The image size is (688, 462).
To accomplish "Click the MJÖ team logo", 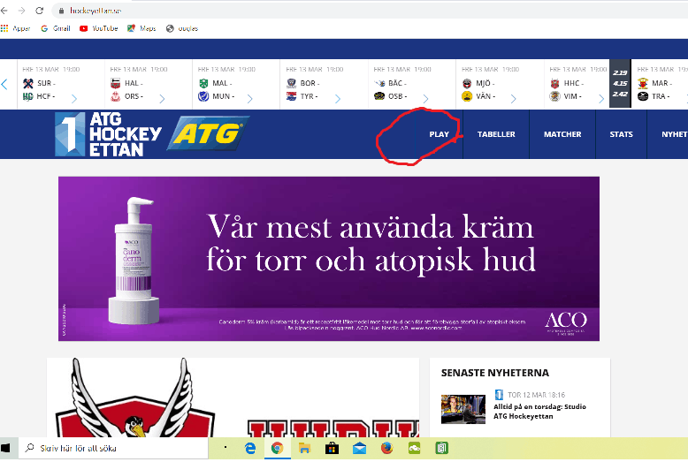I will (467, 83).
